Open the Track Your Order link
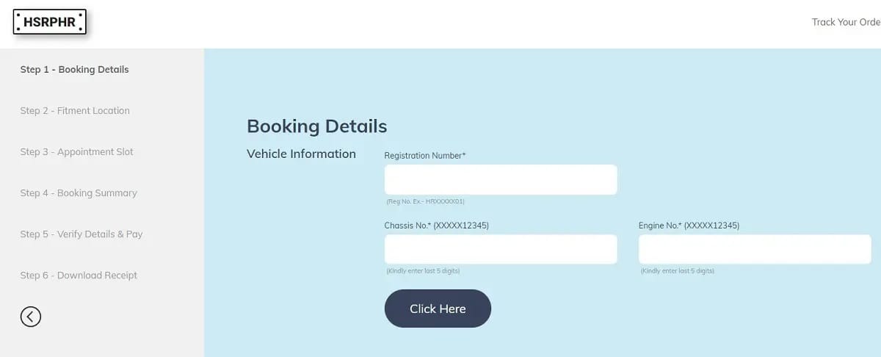Image resolution: width=881 pixels, height=357 pixels. (x=846, y=22)
